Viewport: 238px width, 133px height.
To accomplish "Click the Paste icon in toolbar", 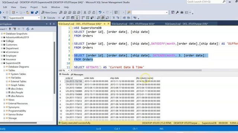I will [x=94, y=13].
